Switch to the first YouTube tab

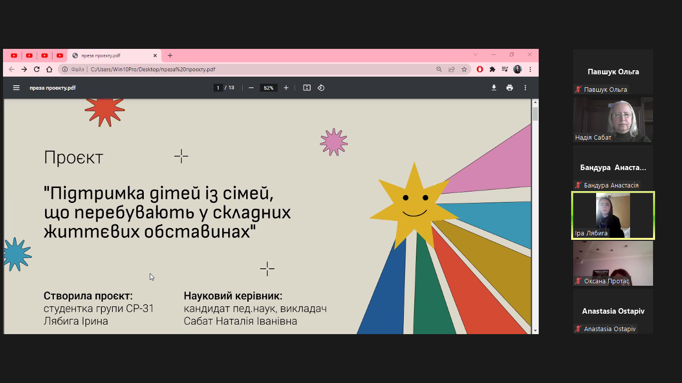tap(14, 55)
